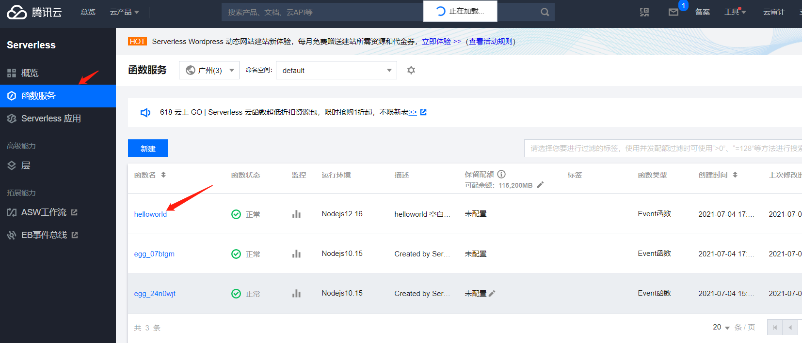Click the helloworld 空白 description cell
The image size is (802, 343).
[x=422, y=214]
